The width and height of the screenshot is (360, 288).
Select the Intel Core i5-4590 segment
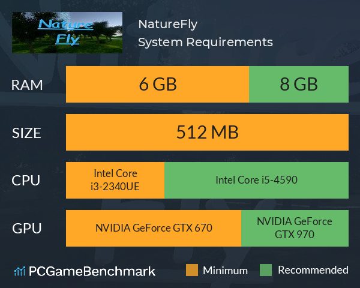256,180
